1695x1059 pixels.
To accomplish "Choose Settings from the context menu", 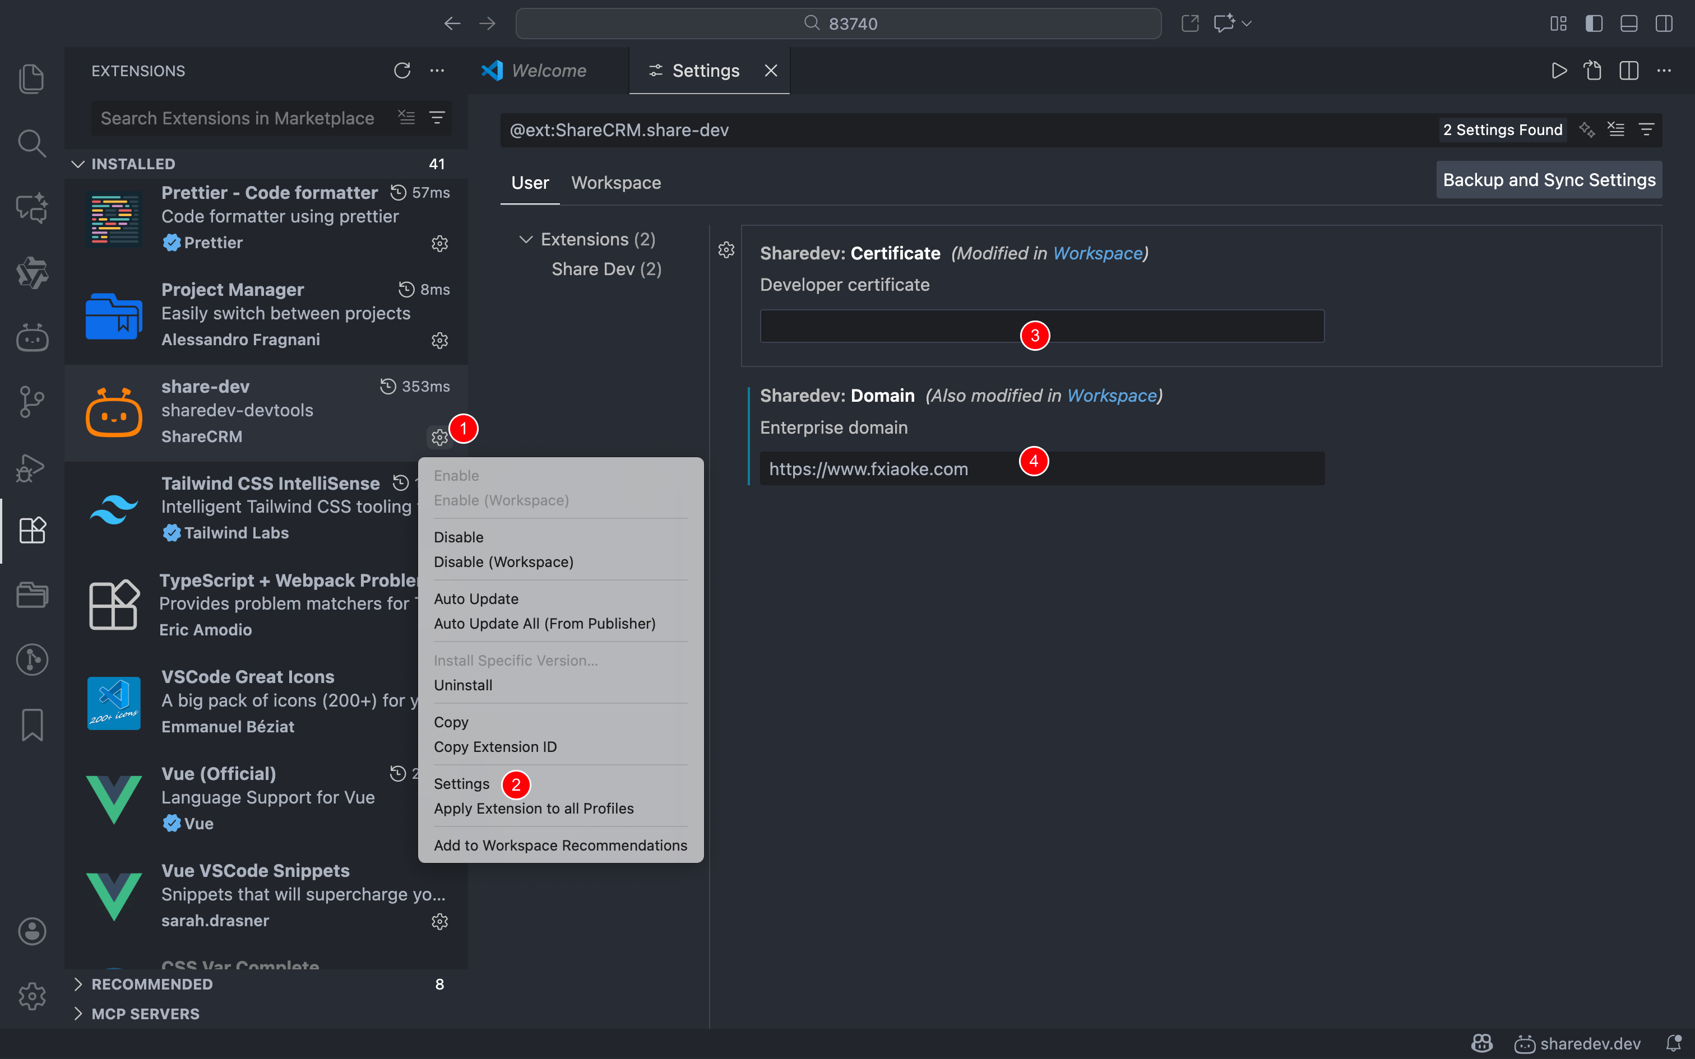I will click(461, 784).
